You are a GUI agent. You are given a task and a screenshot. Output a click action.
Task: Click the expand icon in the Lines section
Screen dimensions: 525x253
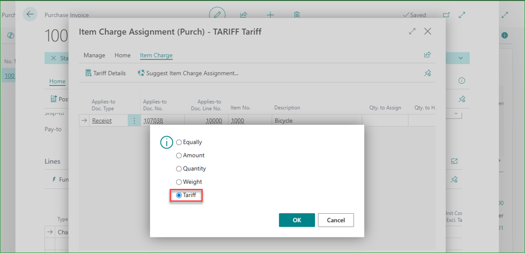pyautogui.click(x=454, y=161)
